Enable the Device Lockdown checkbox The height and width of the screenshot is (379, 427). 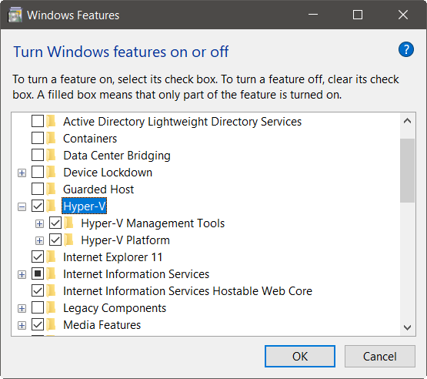pos(38,173)
